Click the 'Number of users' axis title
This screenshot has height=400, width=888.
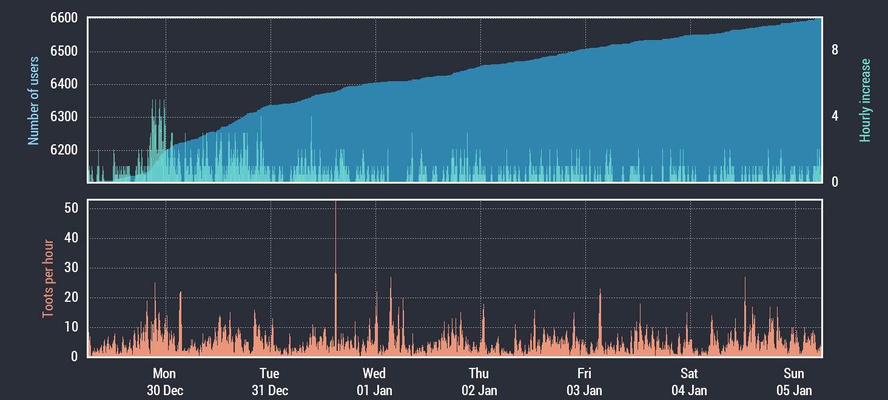[x=33, y=101]
